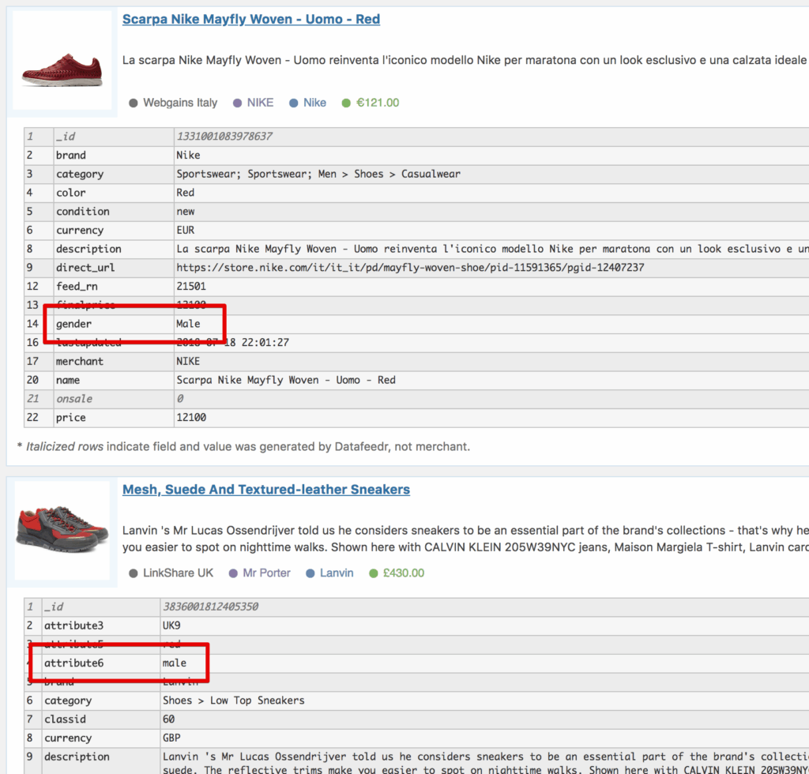The width and height of the screenshot is (809, 774).
Task: Click the blue dot beside Lanvin
Action: (310, 573)
